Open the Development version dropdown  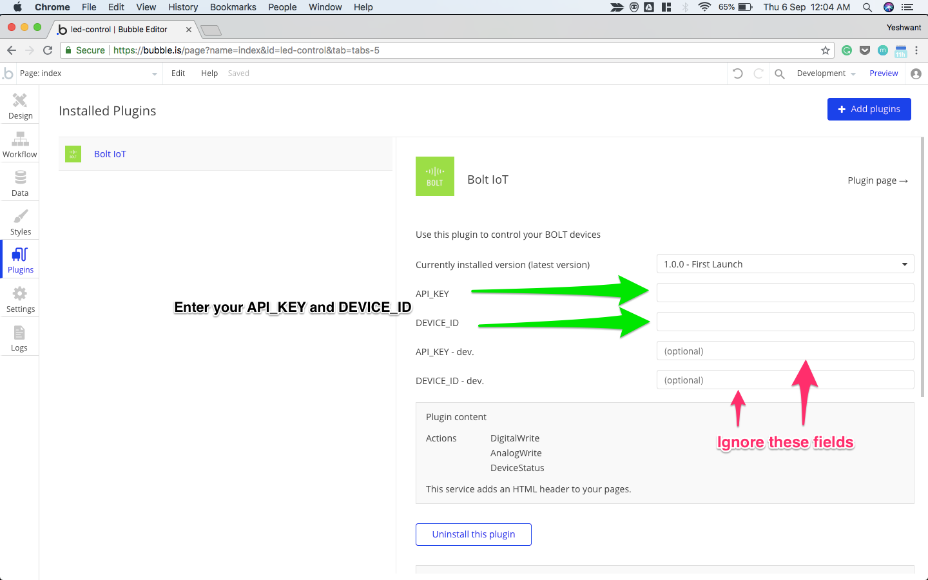click(x=826, y=73)
